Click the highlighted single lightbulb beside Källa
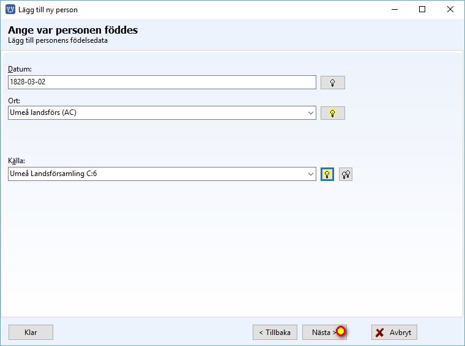465x346 pixels. coord(327,174)
